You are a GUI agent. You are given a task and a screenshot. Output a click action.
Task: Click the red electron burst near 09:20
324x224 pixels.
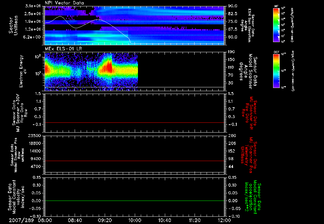[x=108, y=67]
